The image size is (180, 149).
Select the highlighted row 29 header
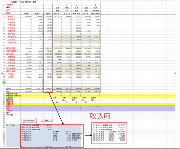[4, 83]
